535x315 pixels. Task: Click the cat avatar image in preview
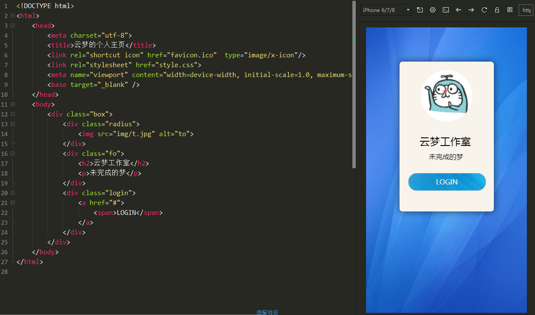point(447,96)
